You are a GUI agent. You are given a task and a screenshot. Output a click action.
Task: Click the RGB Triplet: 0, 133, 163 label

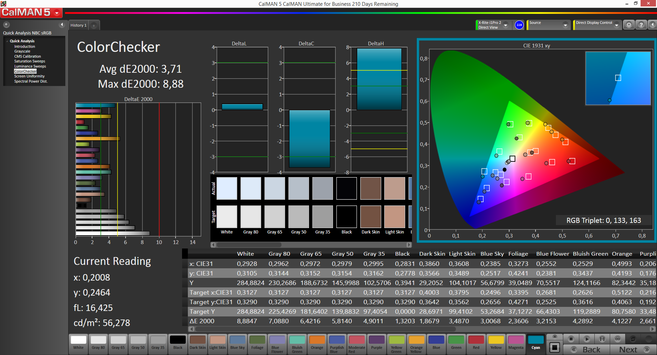tap(604, 221)
